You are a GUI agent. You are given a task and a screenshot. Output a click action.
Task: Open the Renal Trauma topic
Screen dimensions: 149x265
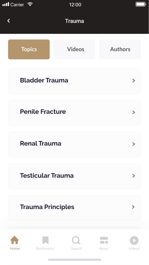pyautogui.click(x=74, y=145)
